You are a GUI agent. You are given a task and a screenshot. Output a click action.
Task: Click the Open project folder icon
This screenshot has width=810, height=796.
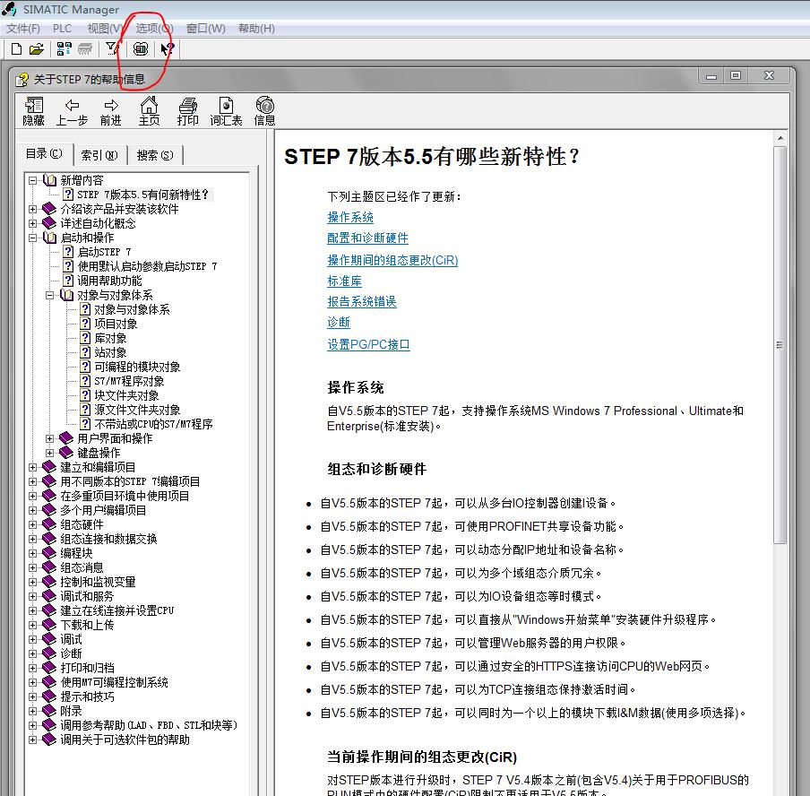pos(37,48)
